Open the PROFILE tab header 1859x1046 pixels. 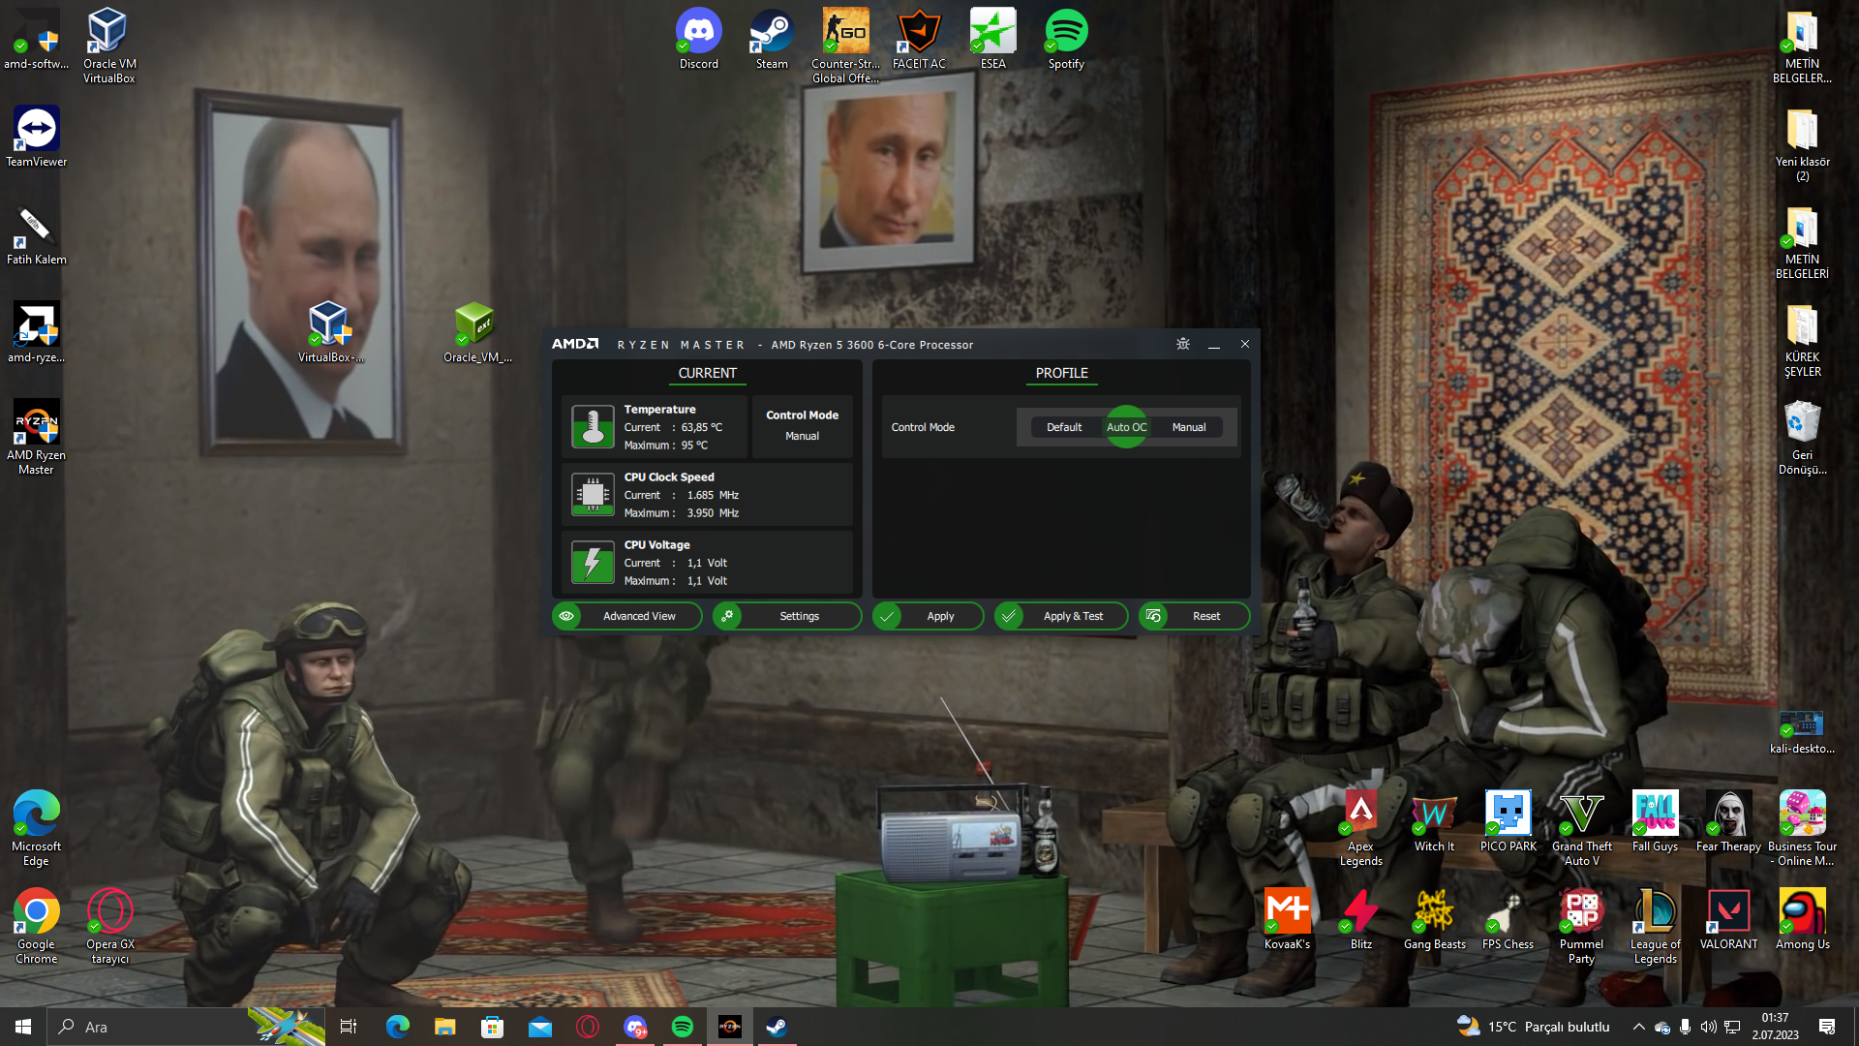1061,373
